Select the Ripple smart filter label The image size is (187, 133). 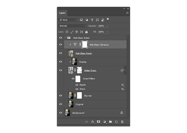click(x=83, y=85)
